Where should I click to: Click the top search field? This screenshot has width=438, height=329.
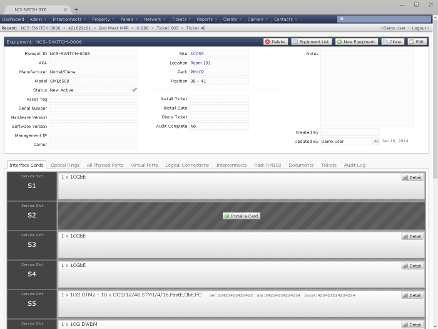[383, 19]
